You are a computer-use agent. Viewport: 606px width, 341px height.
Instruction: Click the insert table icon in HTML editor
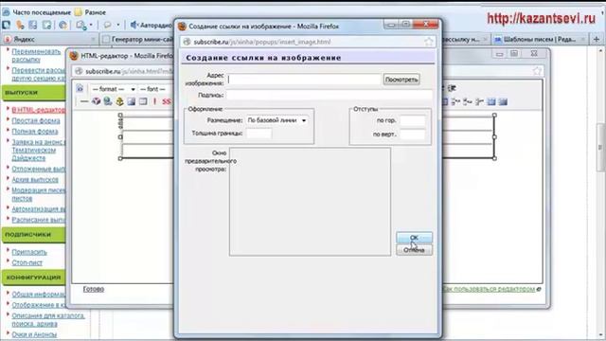(x=143, y=101)
